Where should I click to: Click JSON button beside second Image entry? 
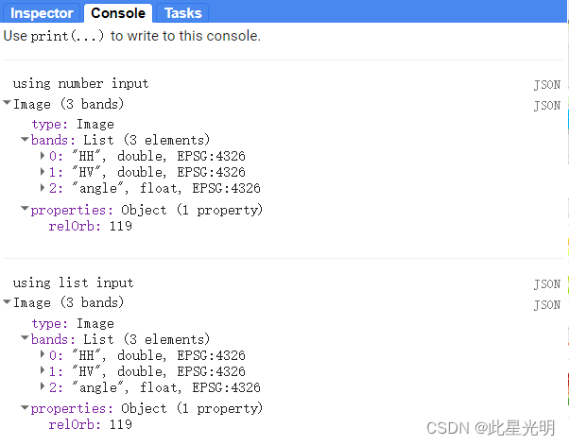point(546,305)
